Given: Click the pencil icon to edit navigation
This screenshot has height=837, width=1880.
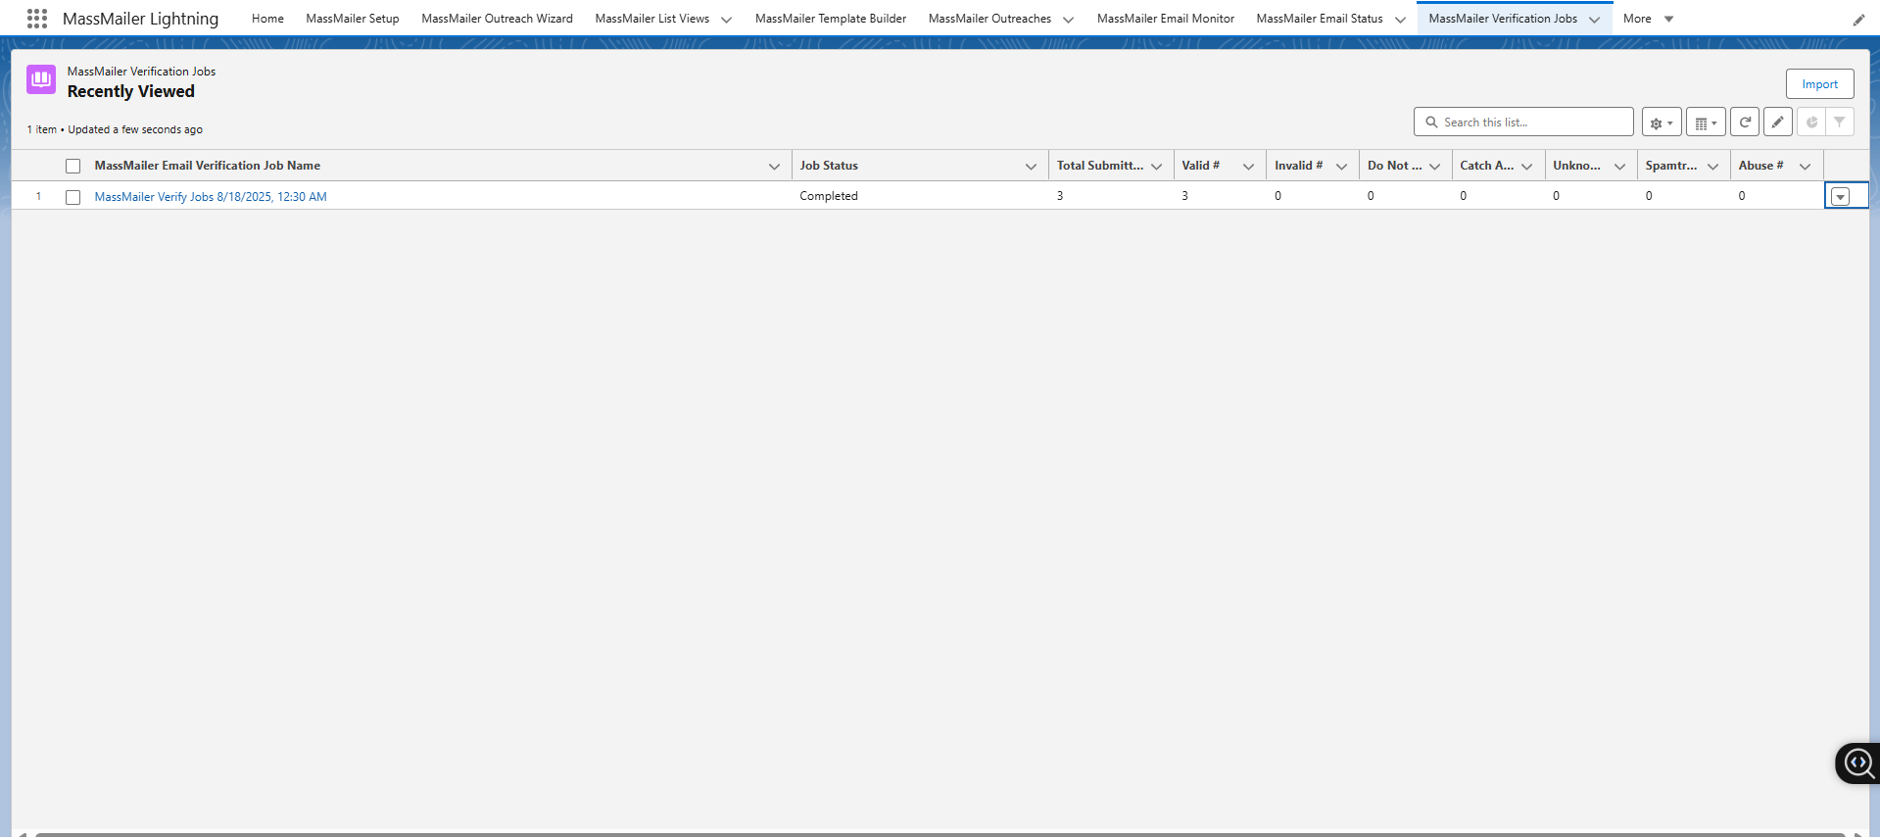Looking at the screenshot, I should tap(1858, 20).
